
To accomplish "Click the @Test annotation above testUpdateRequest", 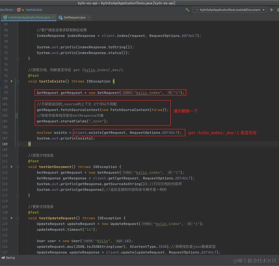I will 34,213.
